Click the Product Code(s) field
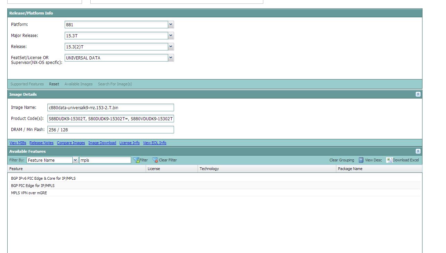Image resolution: width=446 pixels, height=253 pixels. tap(111, 119)
